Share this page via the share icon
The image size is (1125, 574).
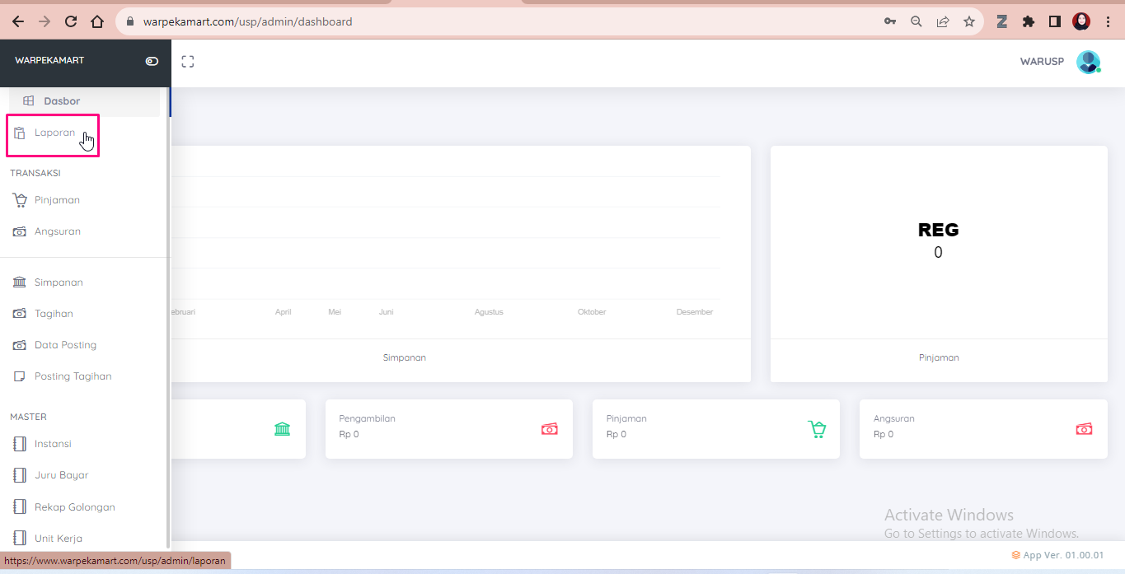point(943,21)
